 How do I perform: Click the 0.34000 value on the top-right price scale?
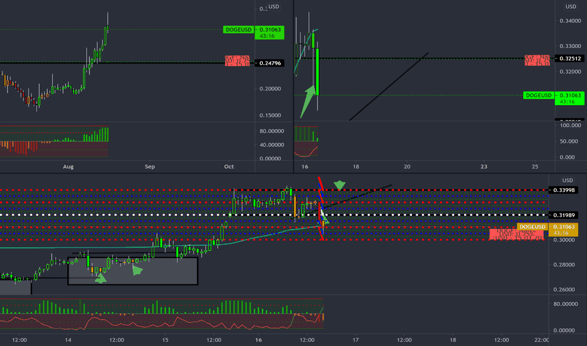(x=570, y=21)
